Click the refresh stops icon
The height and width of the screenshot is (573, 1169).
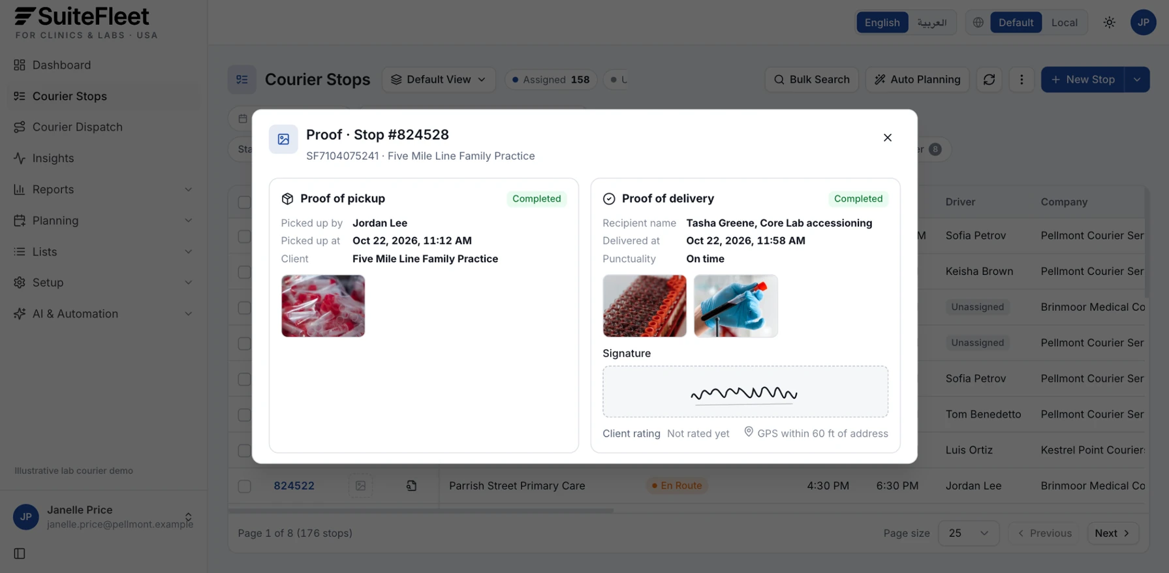coord(989,80)
